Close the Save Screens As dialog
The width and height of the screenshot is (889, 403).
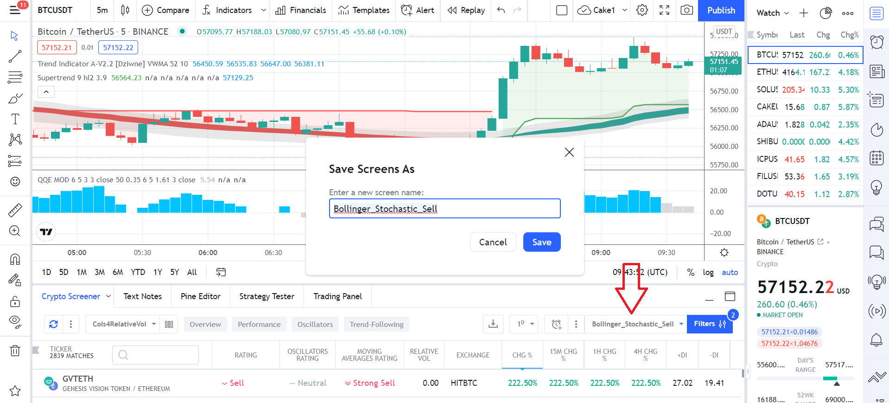click(569, 152)
